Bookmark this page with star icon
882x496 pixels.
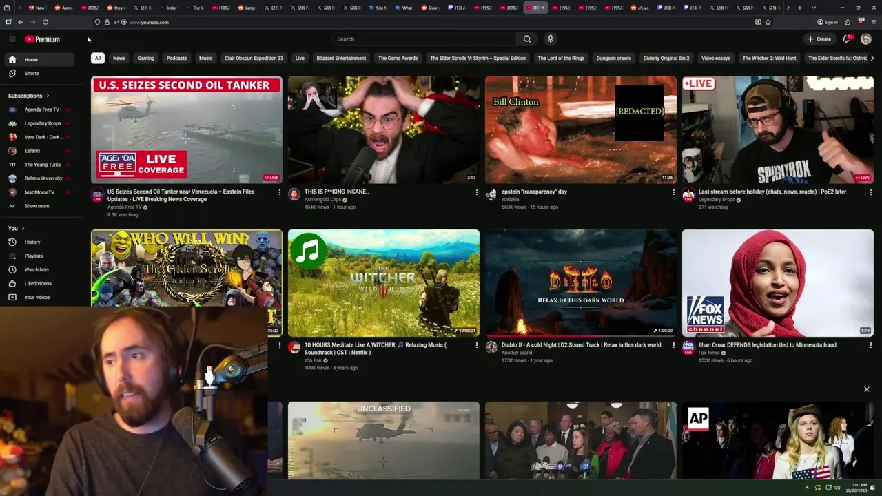(768, 22)
